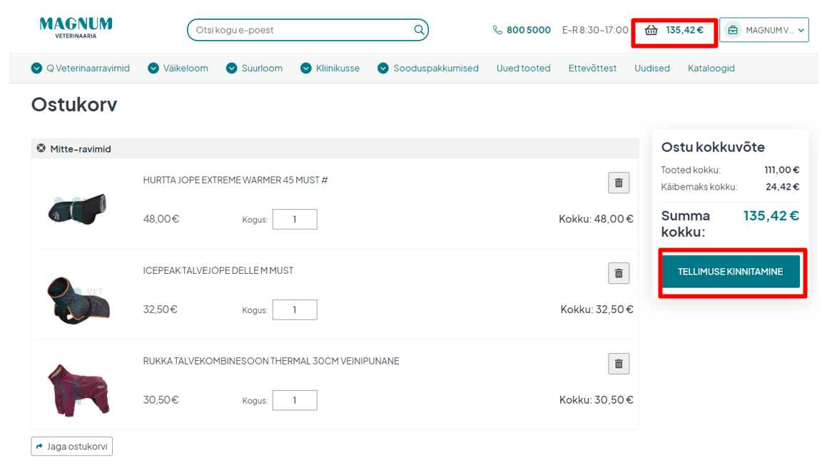
Task: Open RUKKA TALVEKOMBINESOON THERMAL 30CM VEINIPUNANE product
Action: [271, 361]
